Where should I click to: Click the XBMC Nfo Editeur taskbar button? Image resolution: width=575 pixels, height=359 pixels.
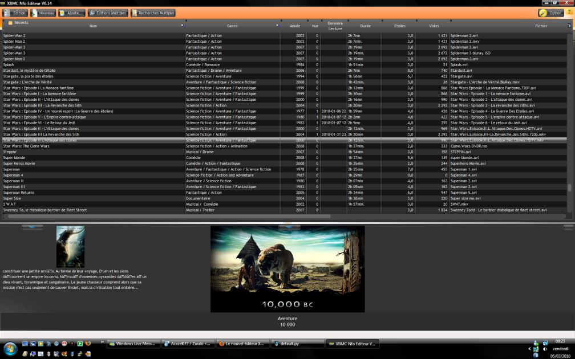click(x=352, y=344)
